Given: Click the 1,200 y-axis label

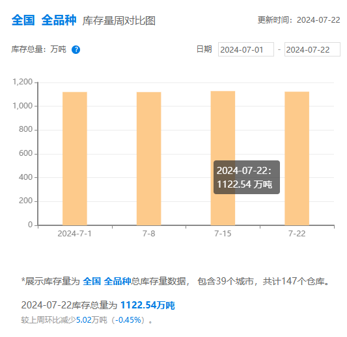Looking at the screenshot, I should pos(23,82).
